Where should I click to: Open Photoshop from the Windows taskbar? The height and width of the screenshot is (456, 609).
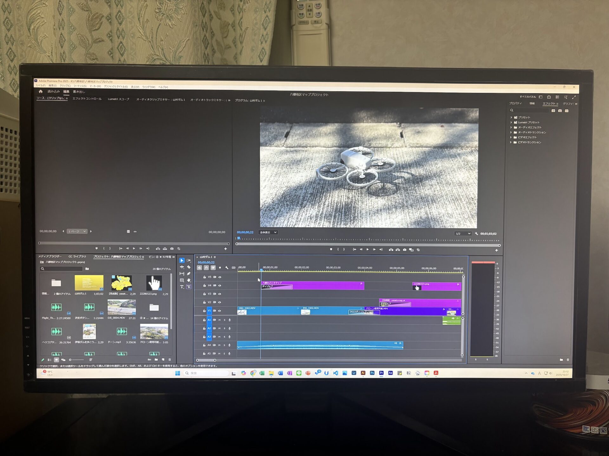pyautogui.click(x=372, y=373)
